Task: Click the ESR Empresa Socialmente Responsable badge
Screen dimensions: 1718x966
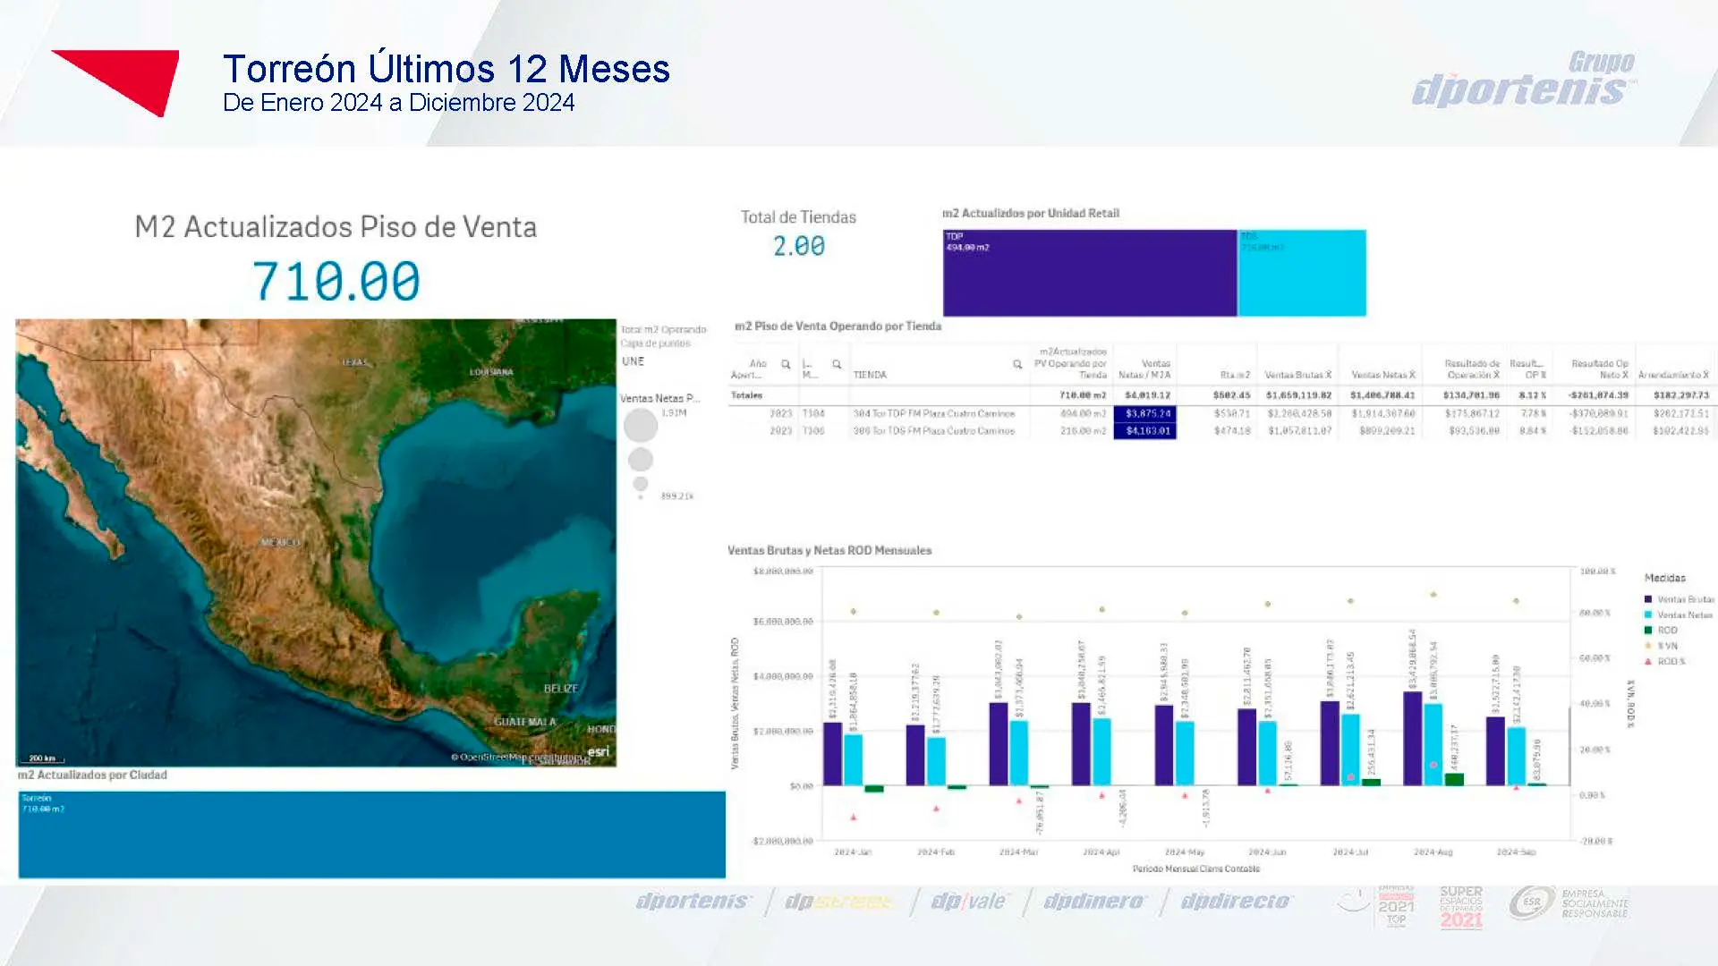Action: [x=1569, y=903]
